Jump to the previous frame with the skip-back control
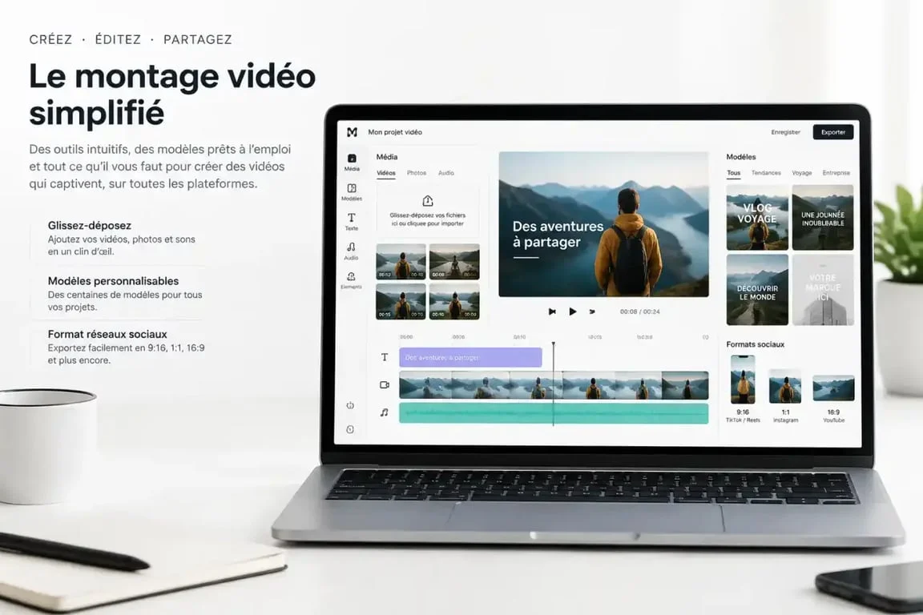 pyautogui.click(x=552, y=312)
